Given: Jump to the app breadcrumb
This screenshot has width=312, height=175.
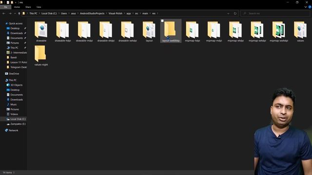Looking at the screenshot, I should tap(129, 14).
